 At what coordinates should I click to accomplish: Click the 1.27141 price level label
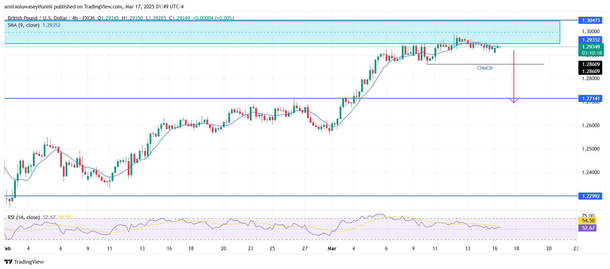coord(591,99)
